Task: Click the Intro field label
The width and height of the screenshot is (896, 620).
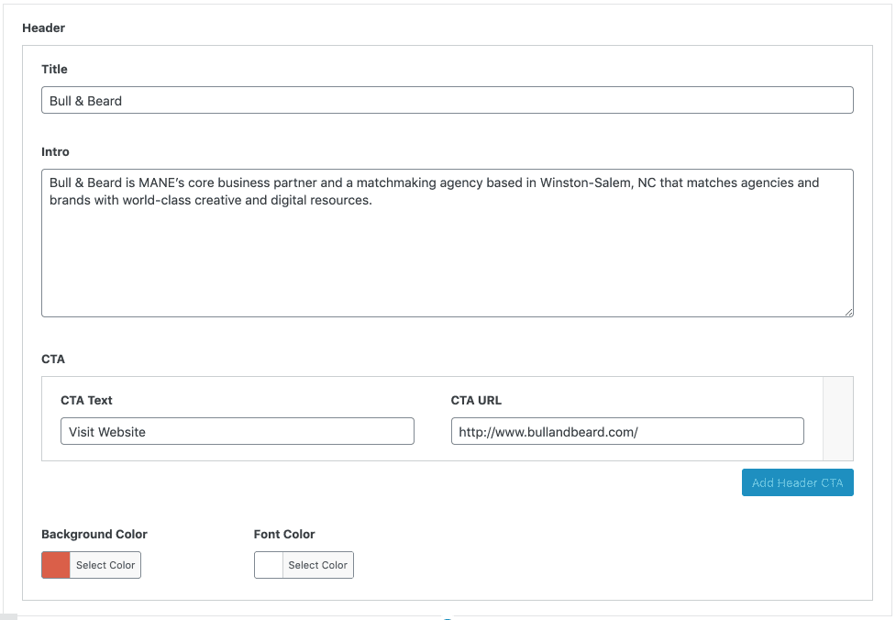Action: point(55,152)
